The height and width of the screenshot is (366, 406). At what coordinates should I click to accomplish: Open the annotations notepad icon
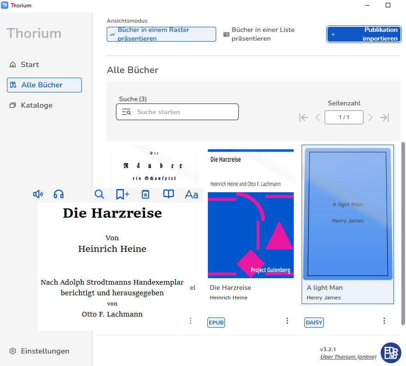click(x=145, y=195)
